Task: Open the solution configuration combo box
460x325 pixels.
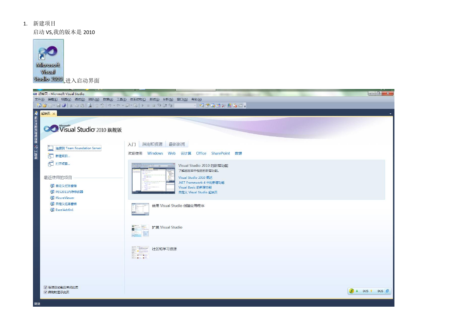Action: pos(185,105)
